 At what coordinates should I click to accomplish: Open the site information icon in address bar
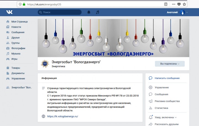tap(20, 4)
